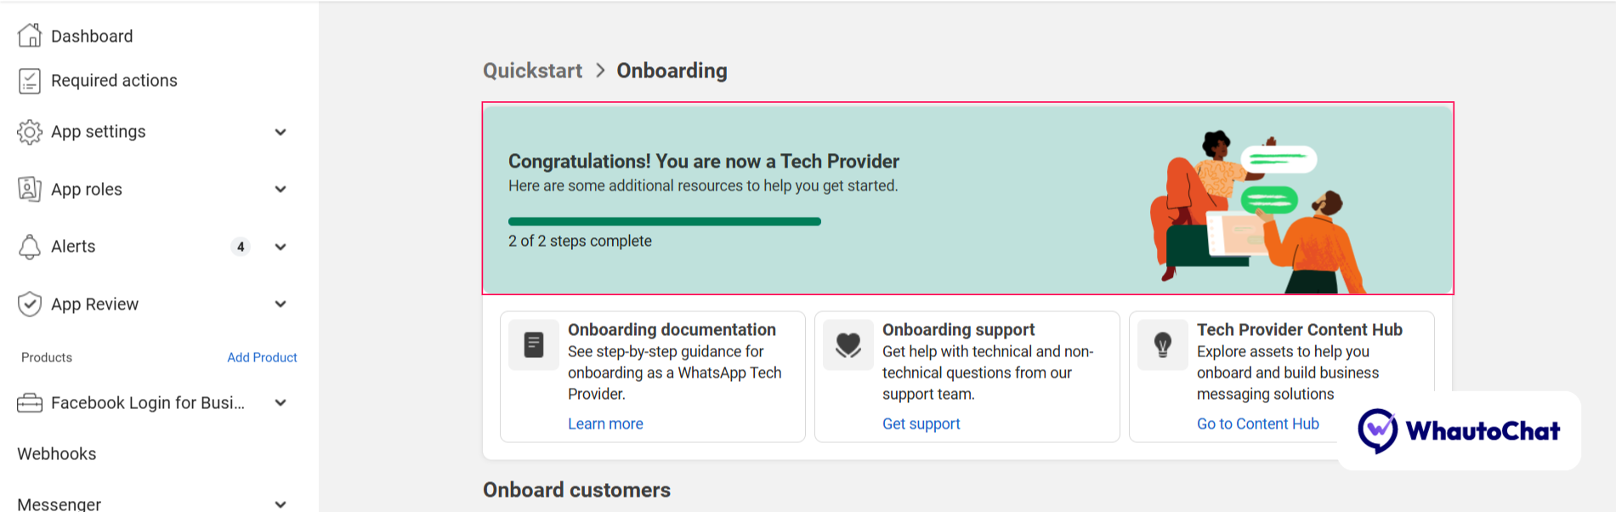1616x512 pixels.
Task: Click the Content Hub lightbulb icon
Action: tap(1163, 344)
